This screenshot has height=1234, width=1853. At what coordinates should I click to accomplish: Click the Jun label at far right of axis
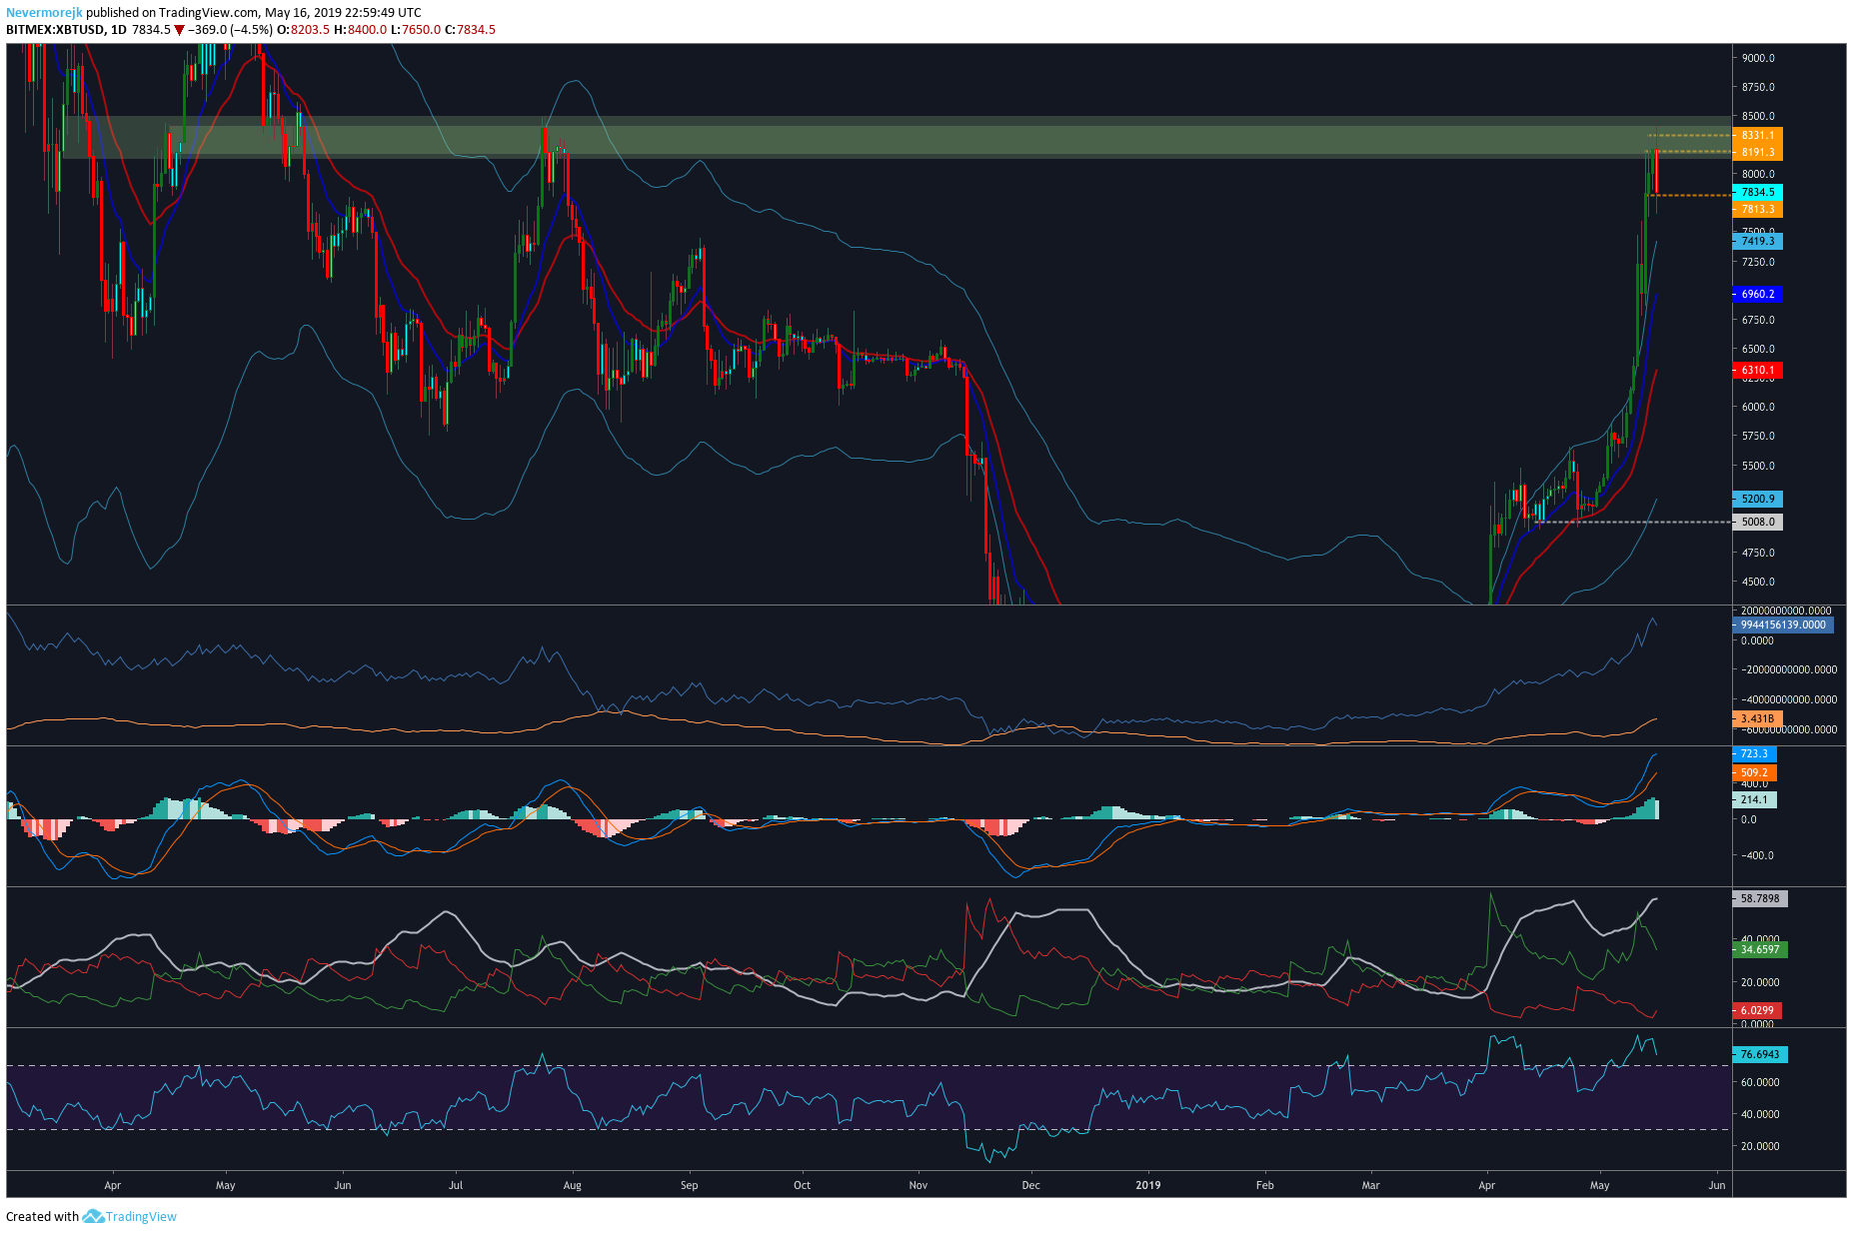tap(1716, 1186)
